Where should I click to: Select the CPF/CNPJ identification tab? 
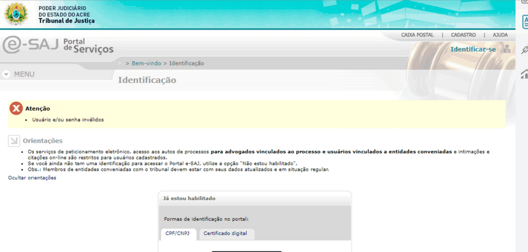pos(177,234)
